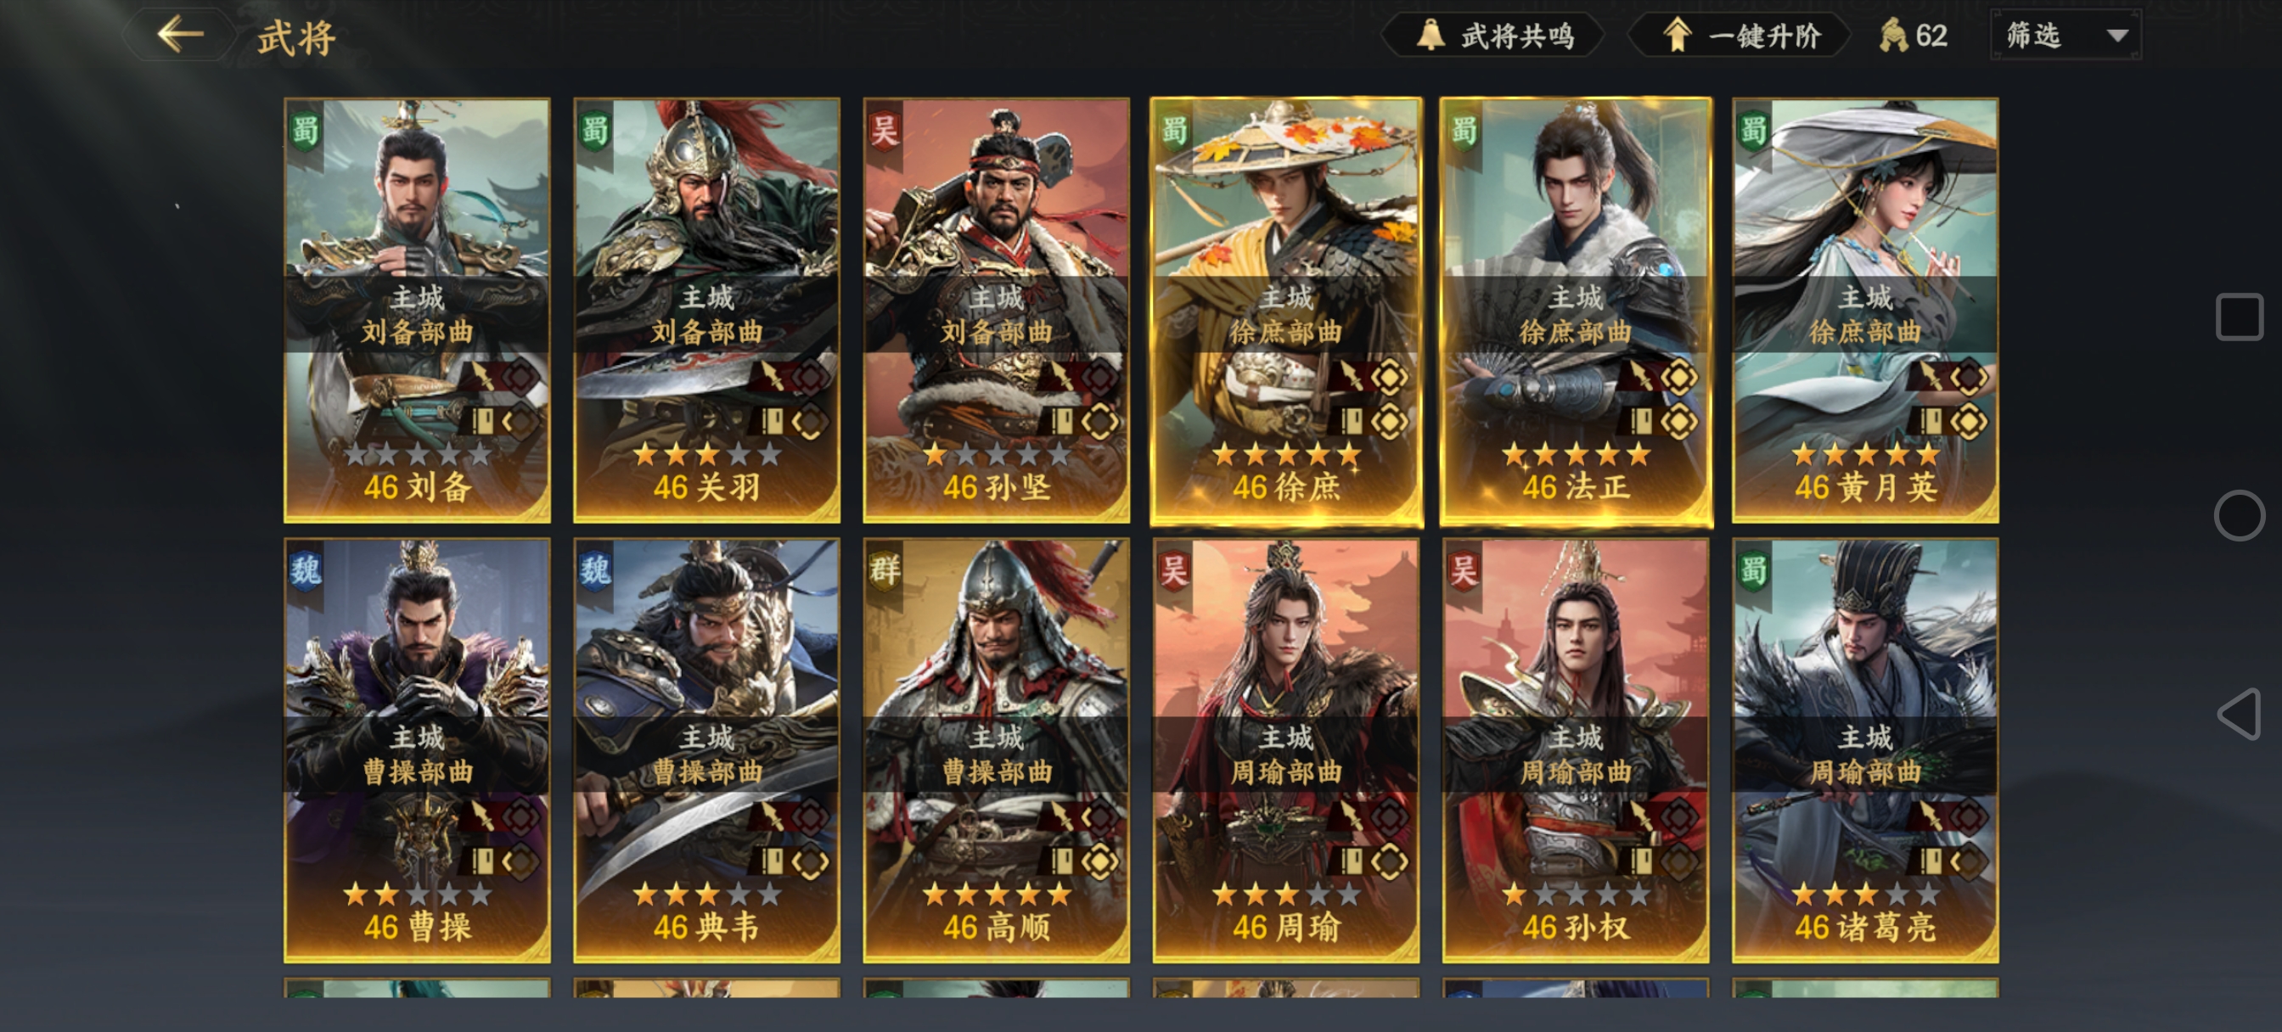The height and width of the screenshot is (1032, 2282).
Task: Tap the back arrow icon
Action: [180, 36]
